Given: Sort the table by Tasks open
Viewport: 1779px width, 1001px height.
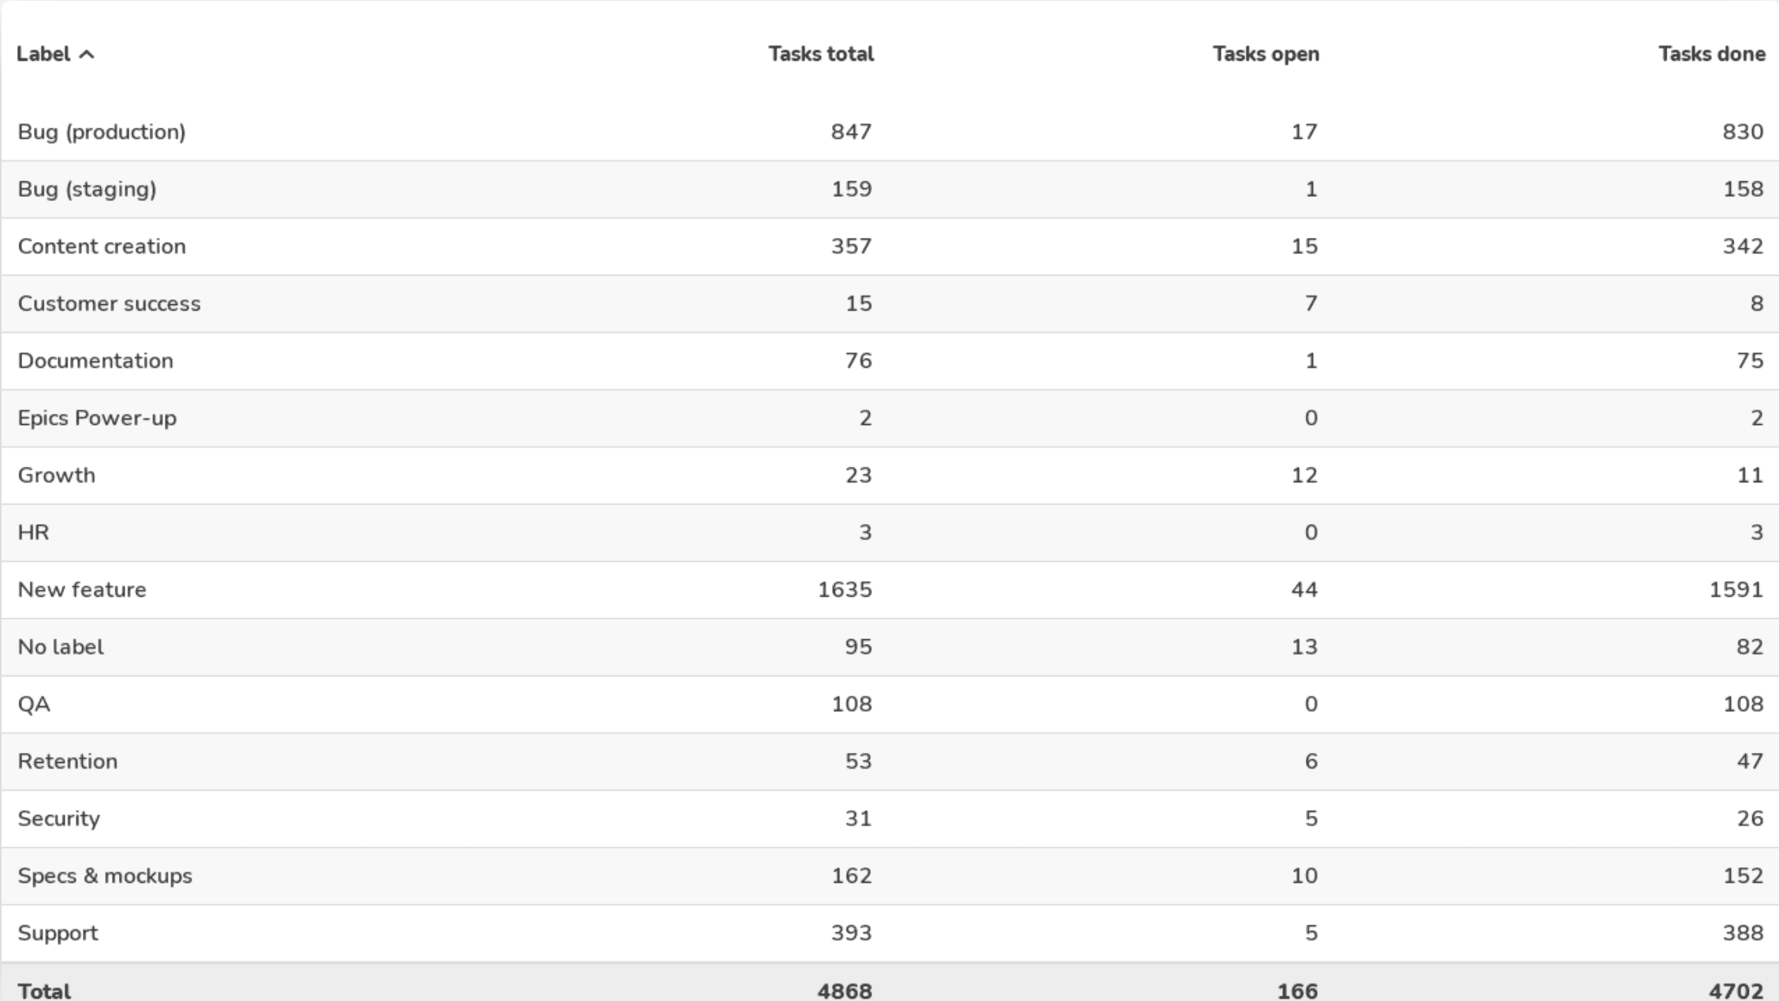Looking at the screenshot, I should 1265,54.
